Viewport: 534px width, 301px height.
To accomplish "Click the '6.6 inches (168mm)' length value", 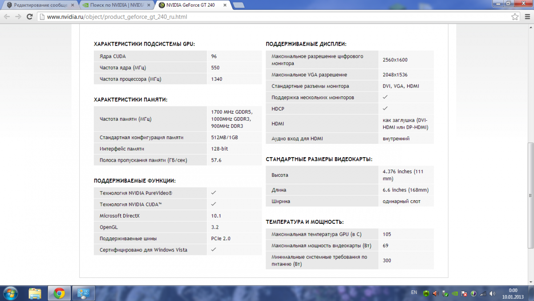I will point(405,190).
